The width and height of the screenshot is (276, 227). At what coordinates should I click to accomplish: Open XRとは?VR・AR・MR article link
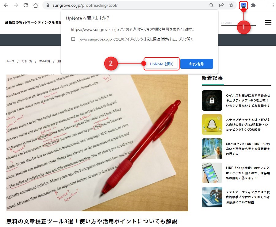point(248,149)
